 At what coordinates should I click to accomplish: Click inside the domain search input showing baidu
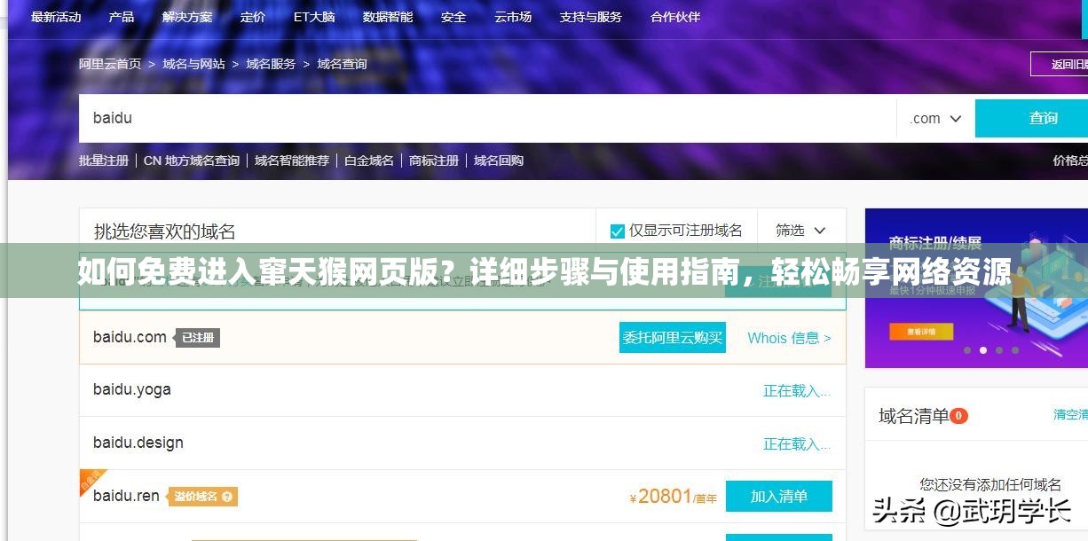355,117
